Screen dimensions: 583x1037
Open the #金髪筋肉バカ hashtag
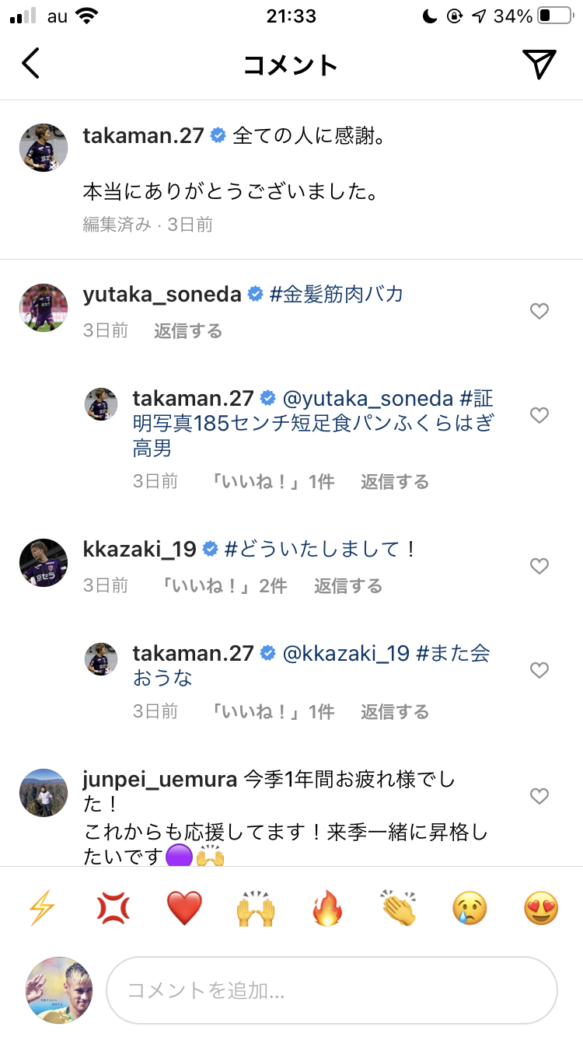[x=336, y=294]
